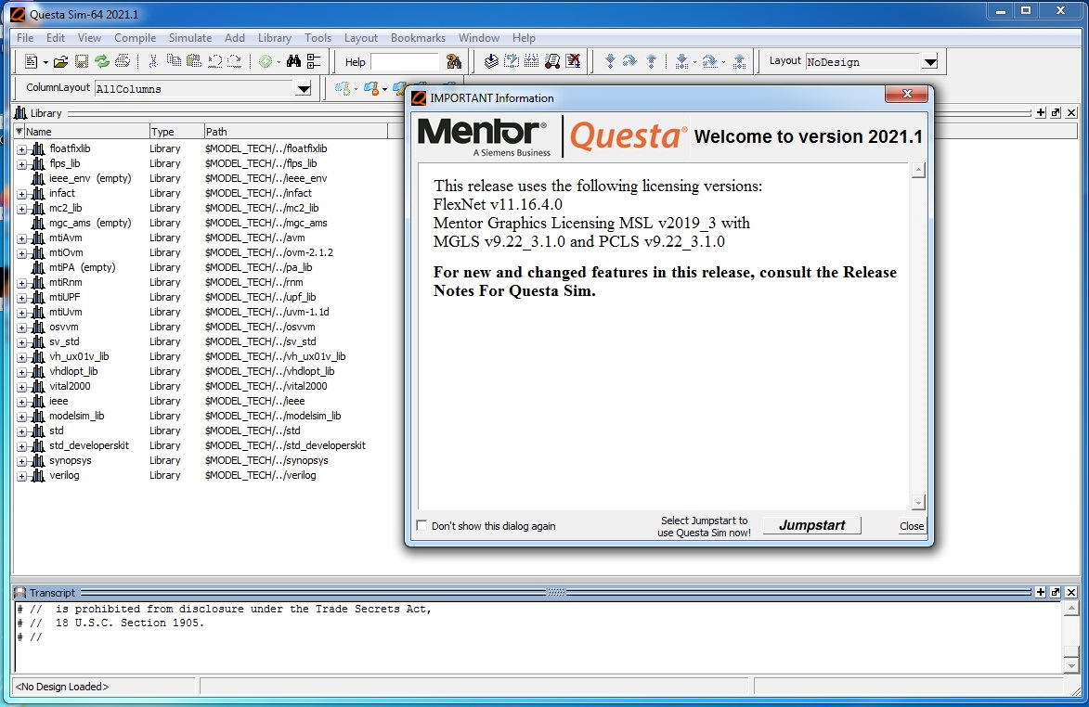Undock the Library panel
Image resolution: width=1089 pixels, height=707 pixels.
pyautogui.click(x=1056, y=112)
